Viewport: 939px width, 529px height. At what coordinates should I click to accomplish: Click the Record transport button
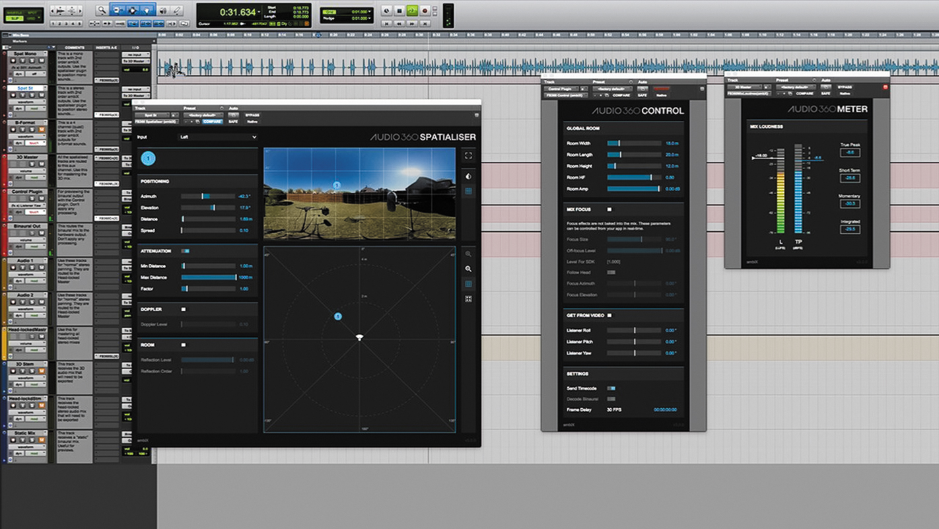tap(425, 11)
